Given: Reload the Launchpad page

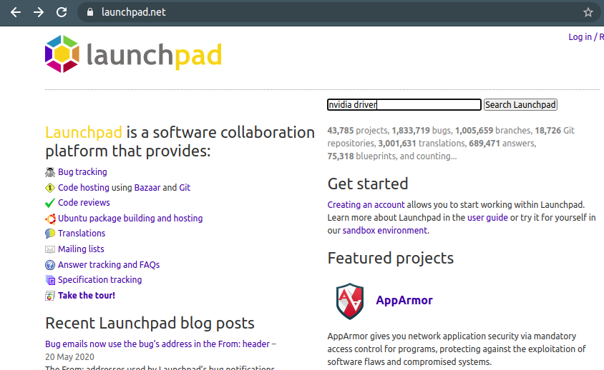Looking at the screenshot, I should click(62, 12).
